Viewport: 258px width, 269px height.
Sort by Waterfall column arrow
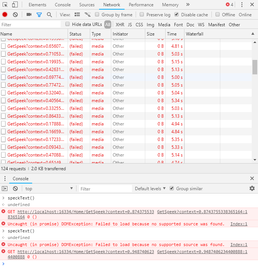pyautogui.click(x=253, y=34)
